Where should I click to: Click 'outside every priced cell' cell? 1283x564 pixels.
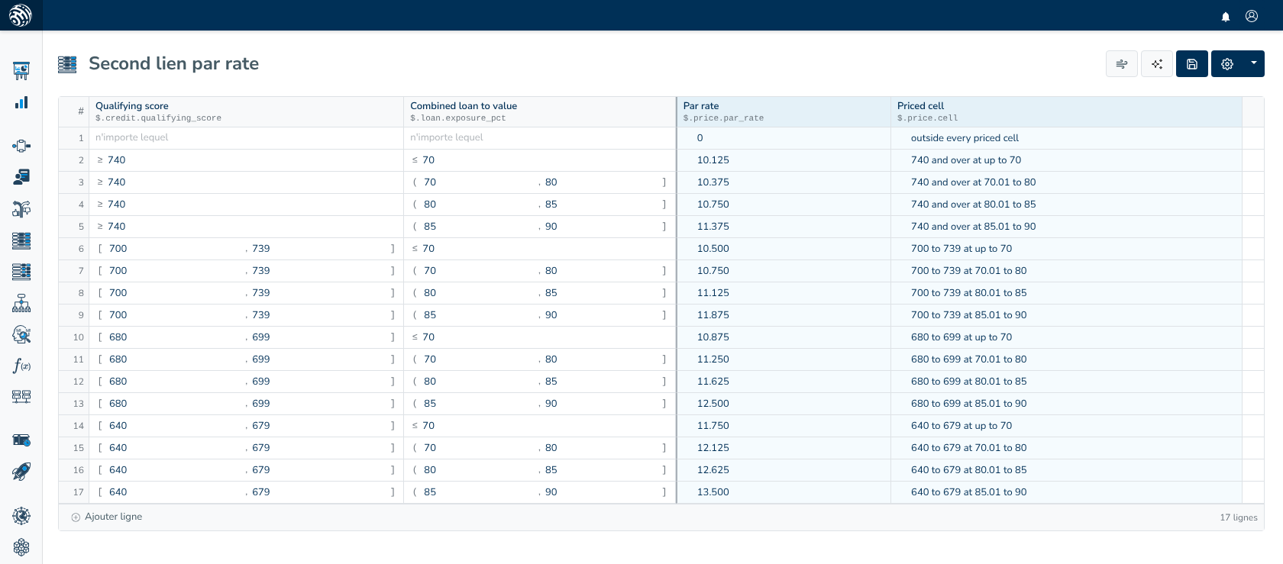1066,138
